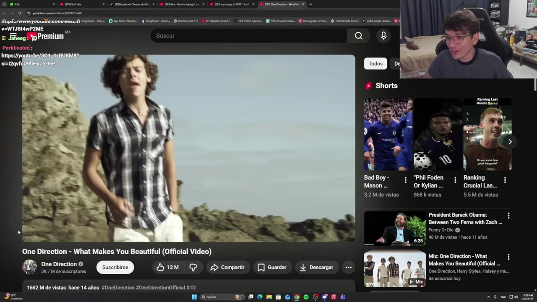This screenshot has height=302, width=537.
Task: Open One Direction channel avatar
Action: (x=29, y=267)
